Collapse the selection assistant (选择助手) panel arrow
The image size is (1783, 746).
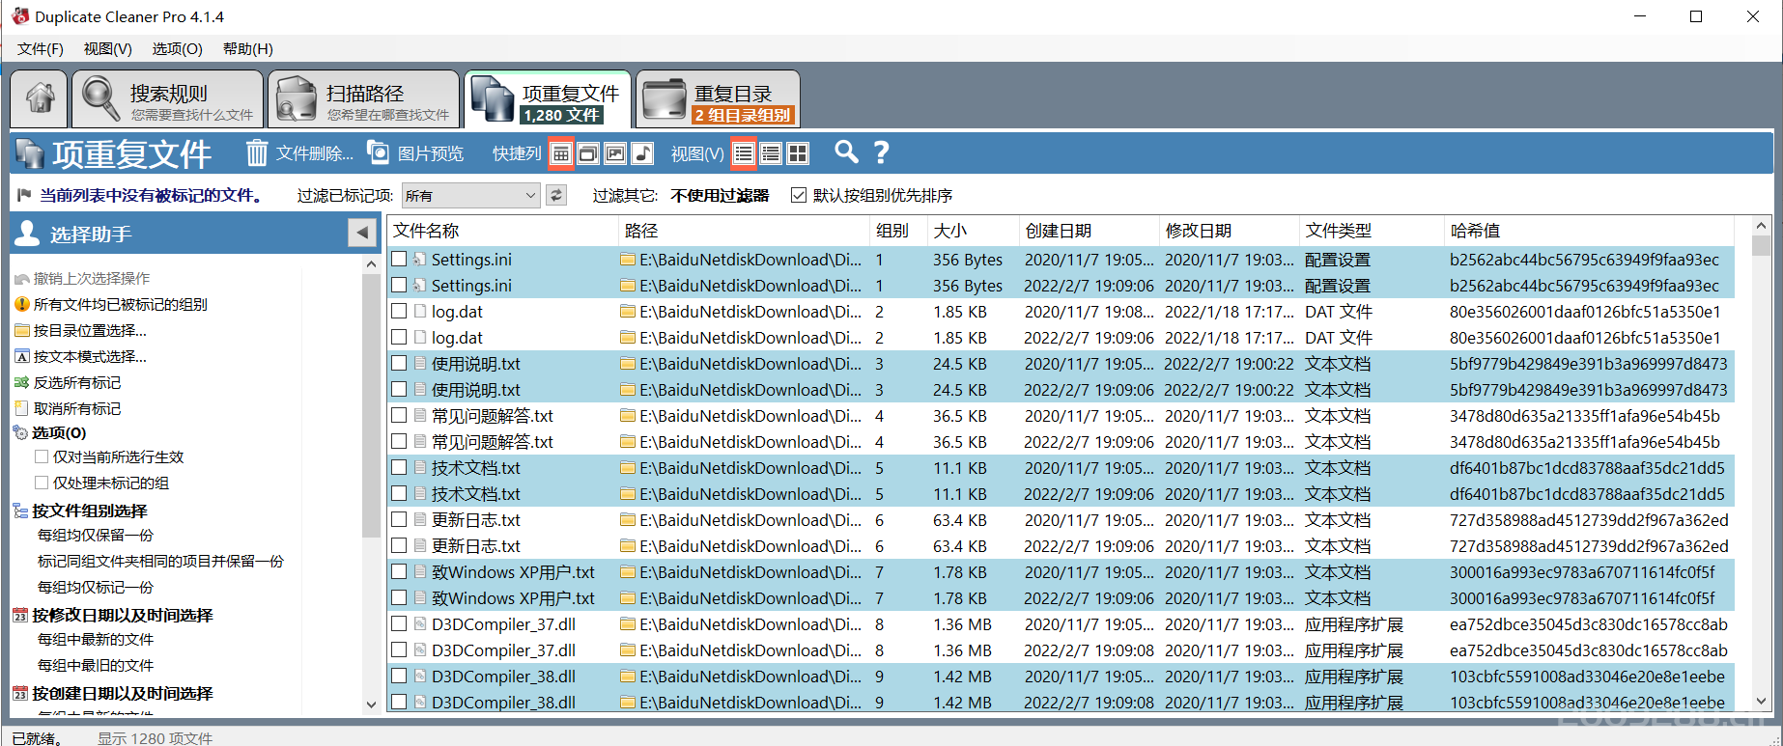click(362, 233)
